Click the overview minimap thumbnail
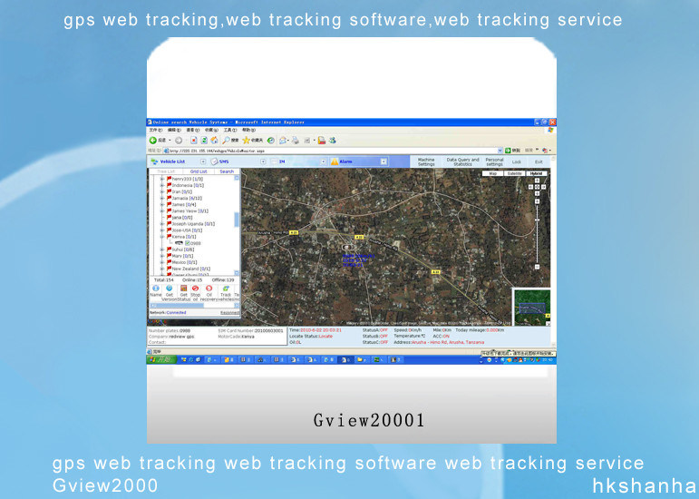 tap(532, 307)
